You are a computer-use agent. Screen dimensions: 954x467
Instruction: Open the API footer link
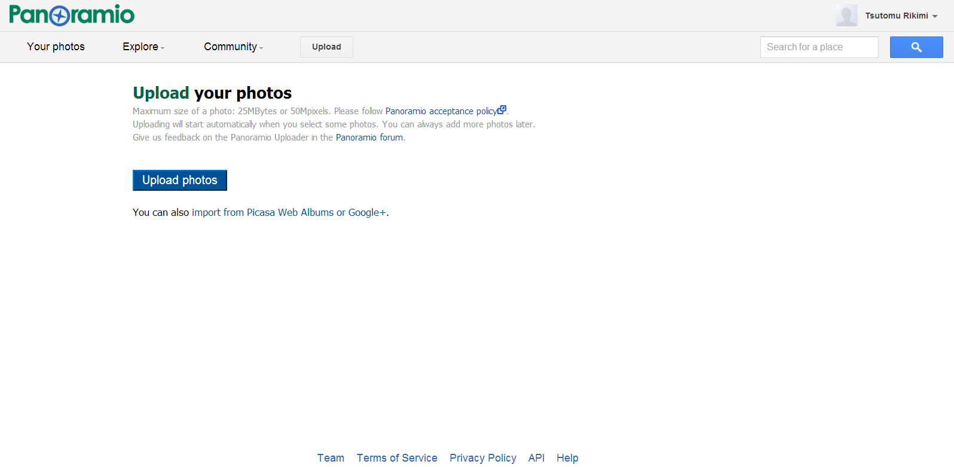536,458
